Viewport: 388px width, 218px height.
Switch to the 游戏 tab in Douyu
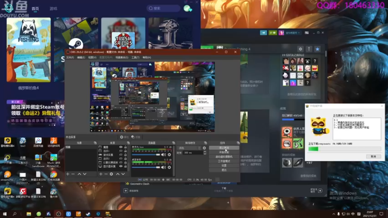[53, 9]
